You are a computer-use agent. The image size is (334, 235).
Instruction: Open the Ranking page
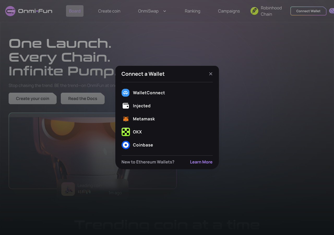[193, 11]
